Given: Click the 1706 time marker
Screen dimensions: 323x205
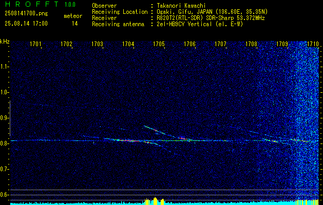Looking at the screenshot, I should (189, 44).
